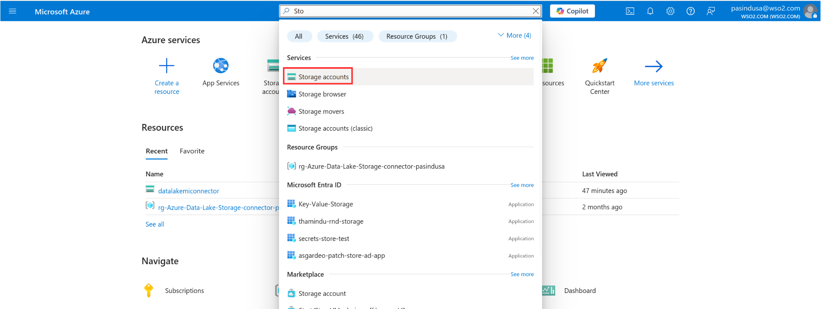Screen dimensions: 821x309
Task: Open portal settings gear
Action: click(x=670, y=11)
